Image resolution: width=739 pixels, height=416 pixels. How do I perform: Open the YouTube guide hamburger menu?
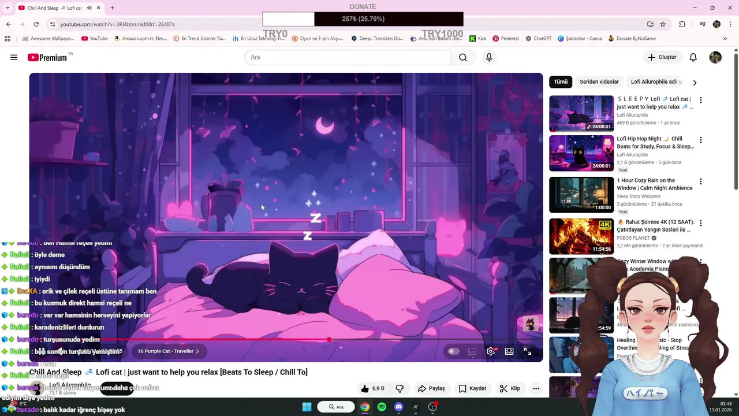point(14,57)
